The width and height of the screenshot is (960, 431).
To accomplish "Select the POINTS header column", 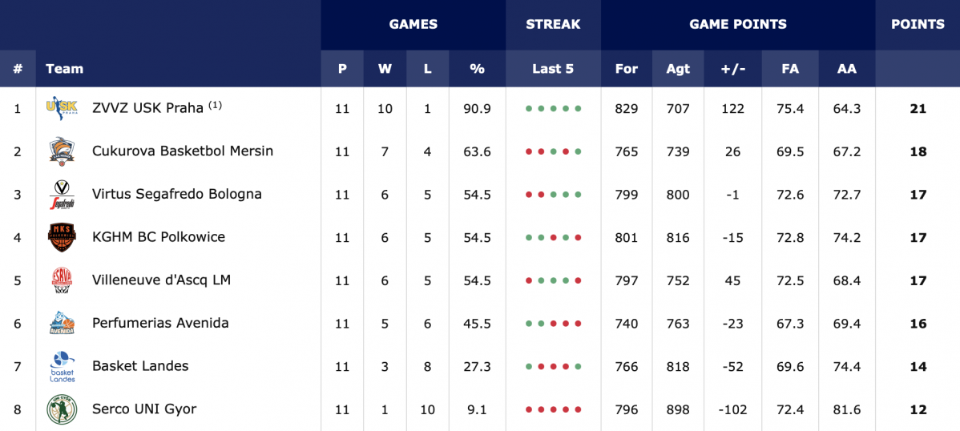I will [x=918, y=25].
